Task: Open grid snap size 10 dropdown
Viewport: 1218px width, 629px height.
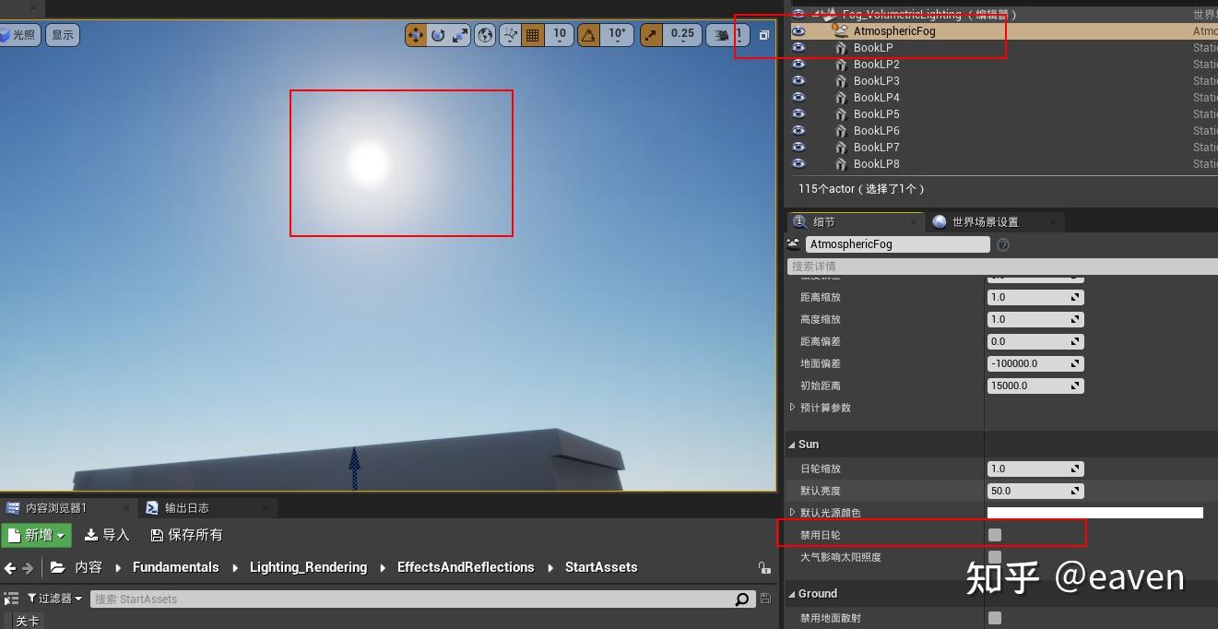Action: point(559,35)
